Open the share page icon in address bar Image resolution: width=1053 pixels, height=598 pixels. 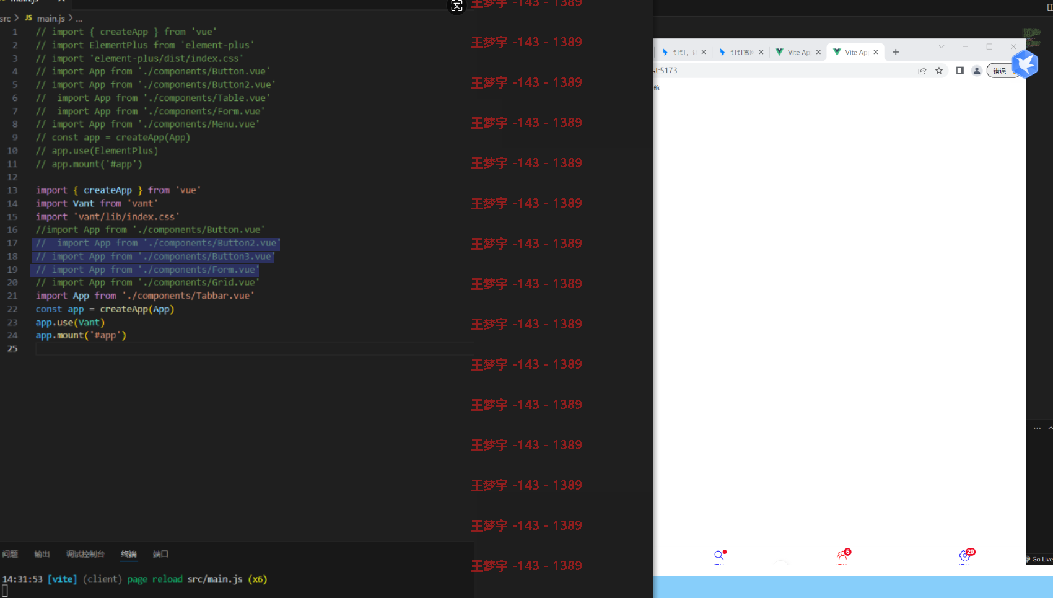tap(922, 71)
